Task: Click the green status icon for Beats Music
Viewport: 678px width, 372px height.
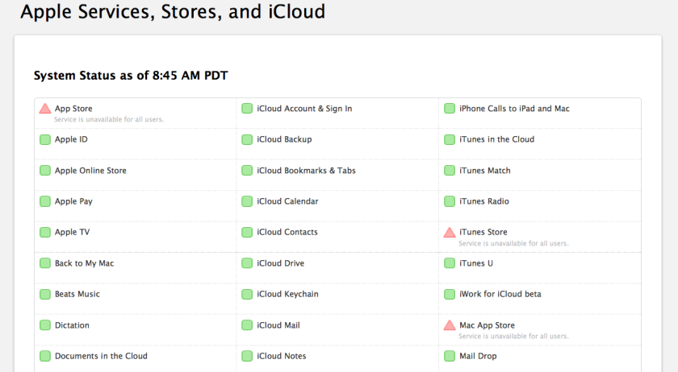Action: 45,294
